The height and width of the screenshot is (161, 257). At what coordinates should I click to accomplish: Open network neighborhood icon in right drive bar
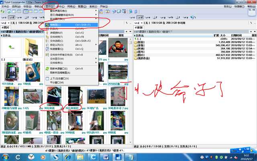point(193,17)
